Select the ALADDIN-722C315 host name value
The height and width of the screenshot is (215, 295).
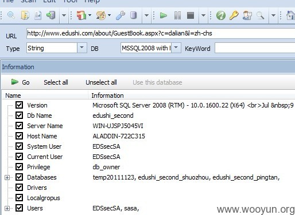point(119,136)
